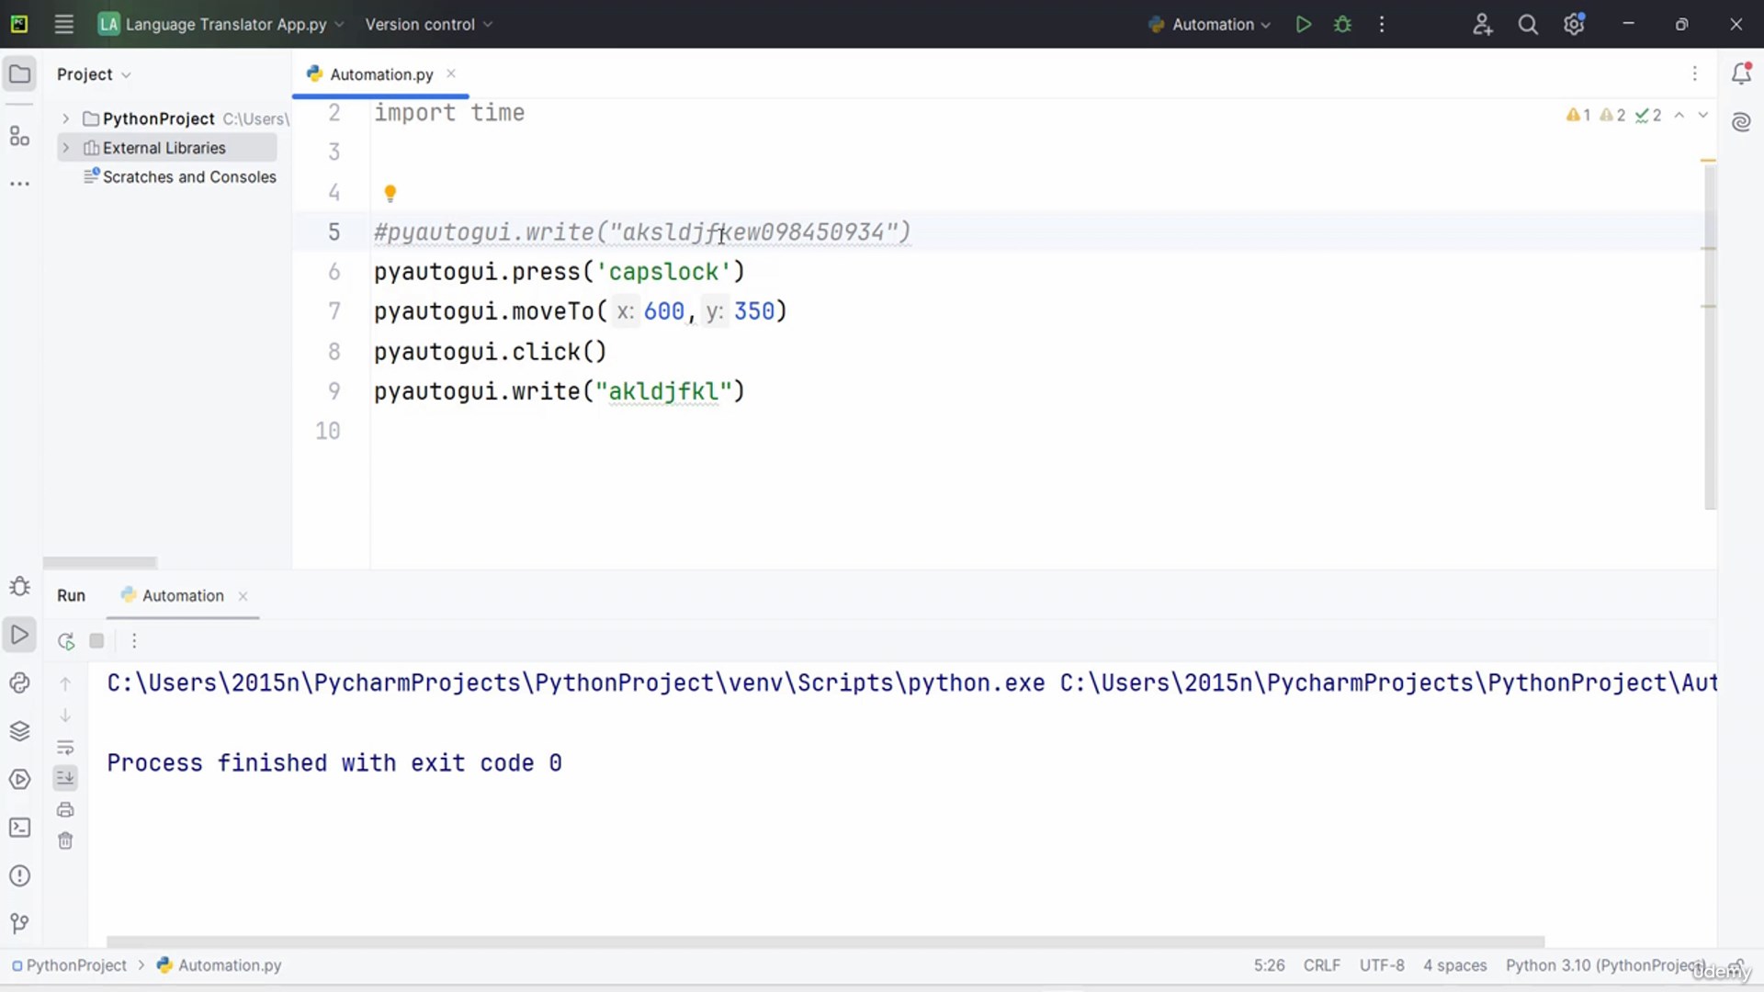1764x992 pixels.
Task: Show more tool windows ellipsis
Action: click(x=19, y=184)
